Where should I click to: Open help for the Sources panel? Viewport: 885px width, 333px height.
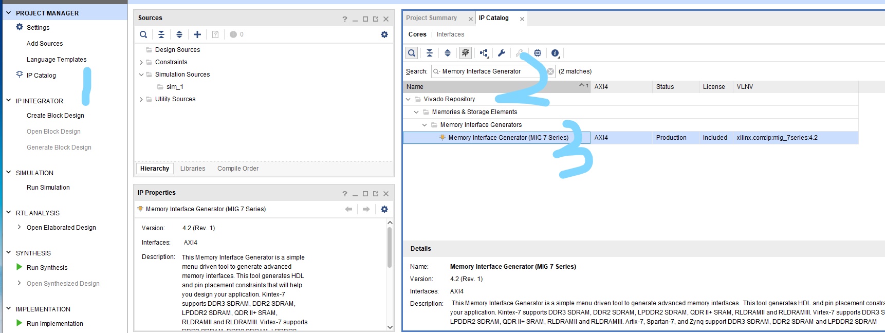[x=345, y=19]
